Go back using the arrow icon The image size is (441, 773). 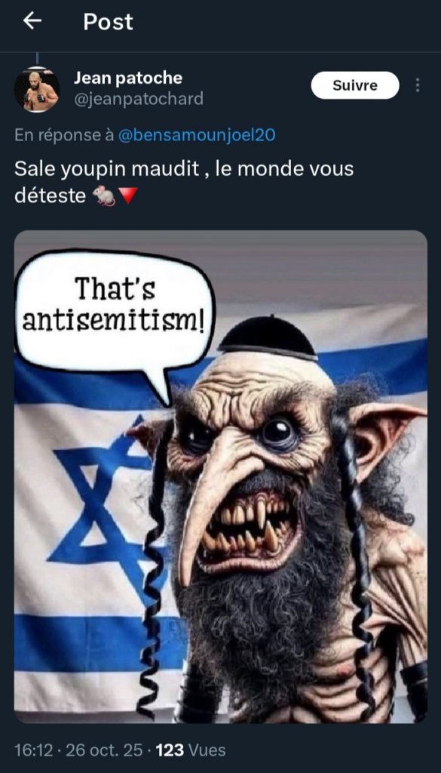[32, 21]
